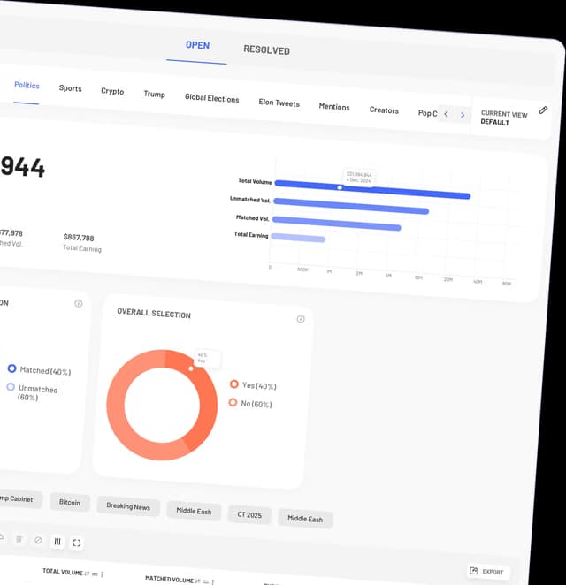
Task: Toggle the Yes (40%) legend entry
Action: 253,385
